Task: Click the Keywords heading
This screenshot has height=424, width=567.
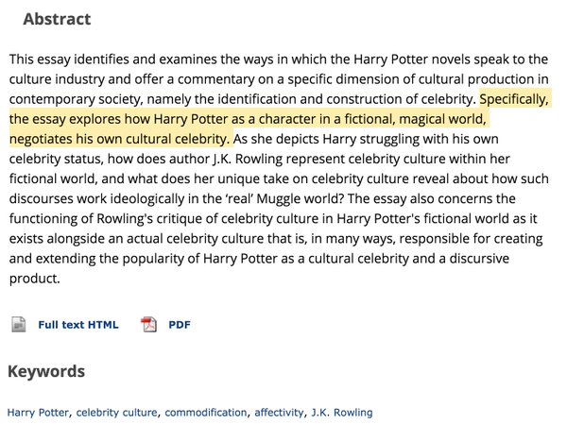Action: tap(46, 371)
